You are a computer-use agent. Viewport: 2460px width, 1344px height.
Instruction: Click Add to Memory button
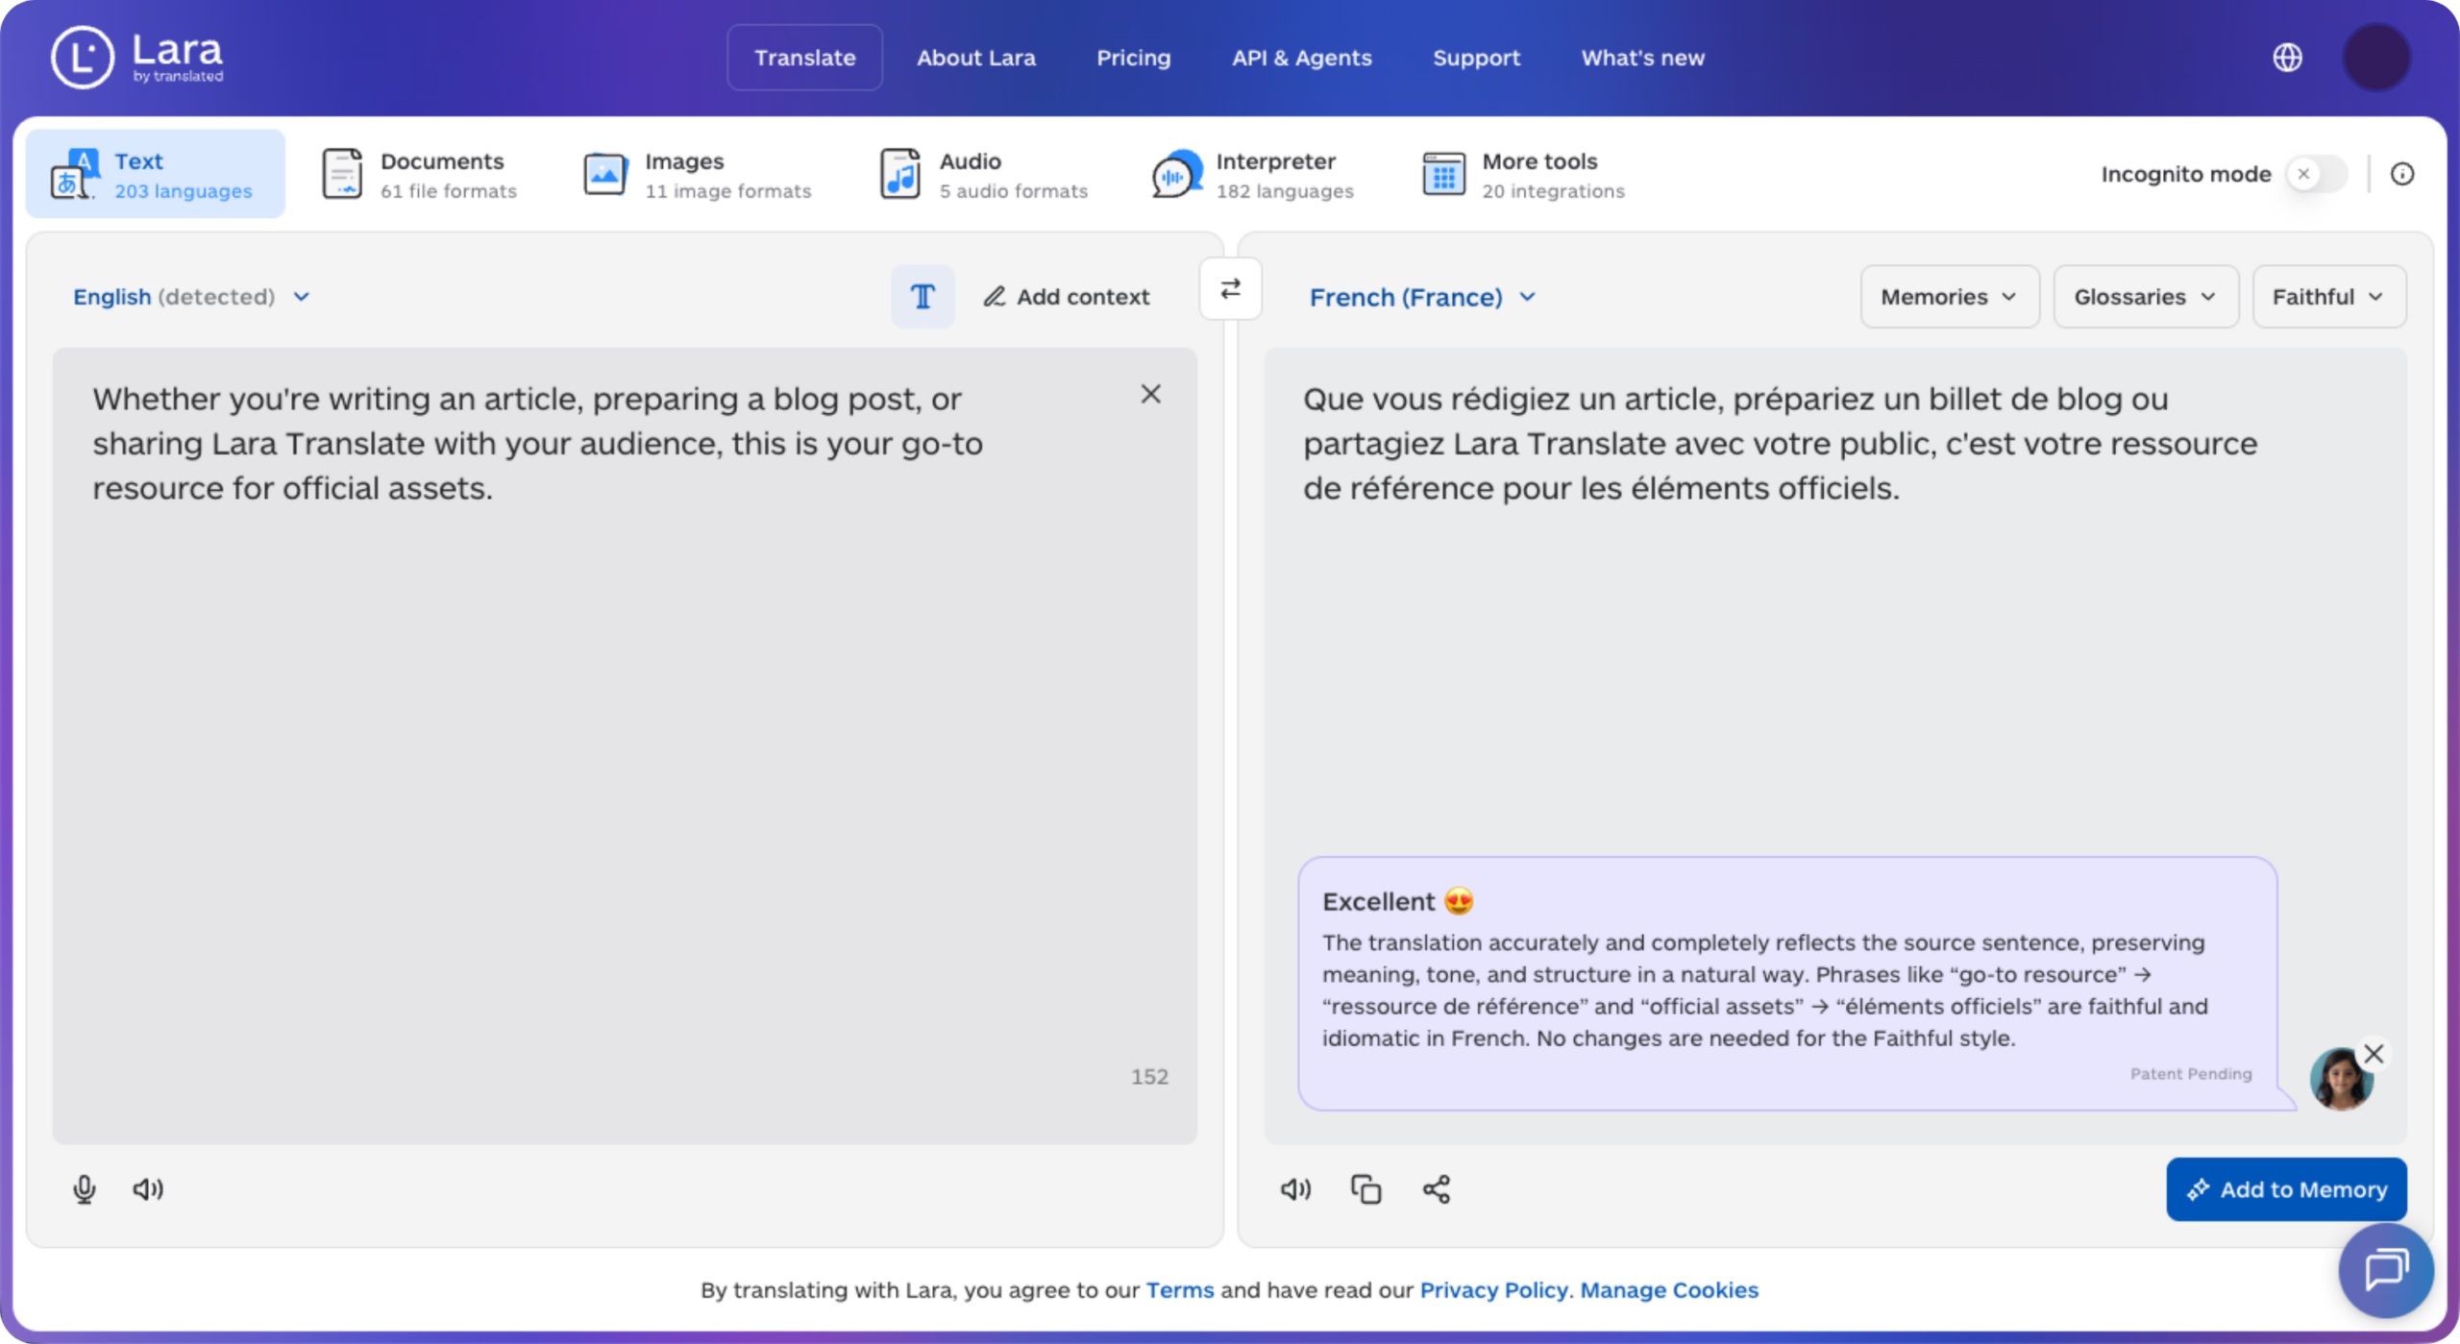(2286, 1189)
